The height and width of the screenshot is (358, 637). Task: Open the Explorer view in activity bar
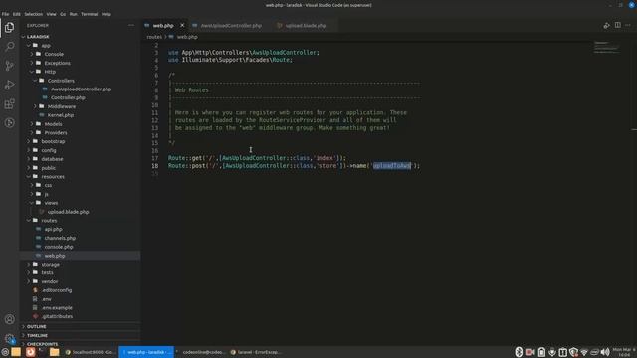tap(9, 27)
